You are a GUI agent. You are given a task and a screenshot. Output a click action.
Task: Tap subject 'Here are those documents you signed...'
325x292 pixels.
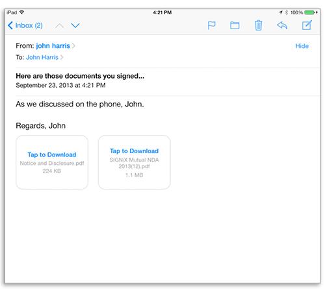coord(80,76)
